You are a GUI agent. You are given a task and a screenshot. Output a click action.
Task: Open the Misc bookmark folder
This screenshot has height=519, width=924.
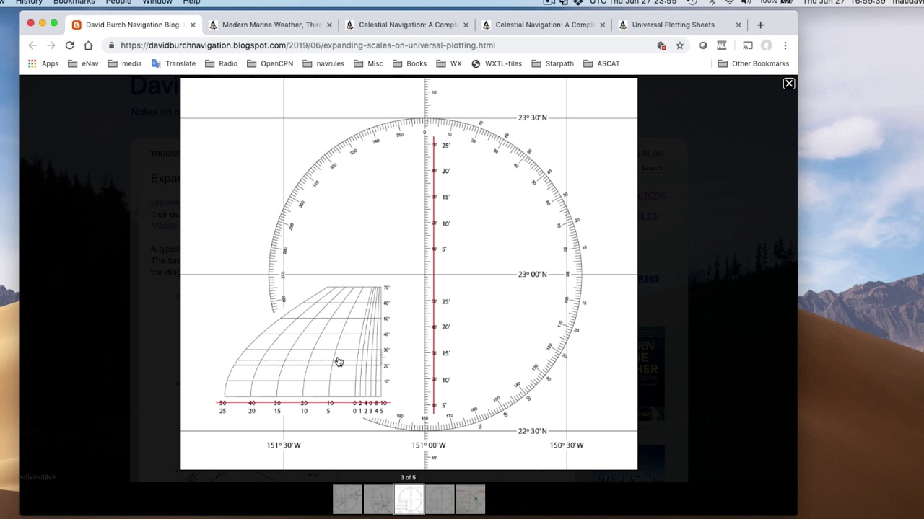[368, 63]
